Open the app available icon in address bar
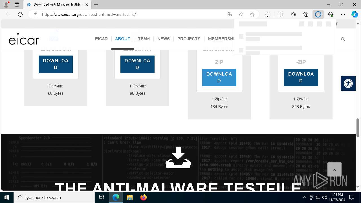 pyautogui.click(x=230, y=14)
